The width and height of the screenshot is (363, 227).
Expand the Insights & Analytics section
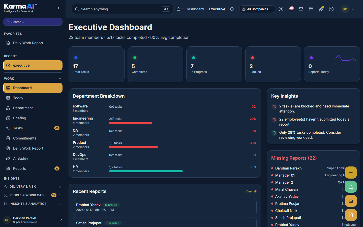click(x=33, y=204)
